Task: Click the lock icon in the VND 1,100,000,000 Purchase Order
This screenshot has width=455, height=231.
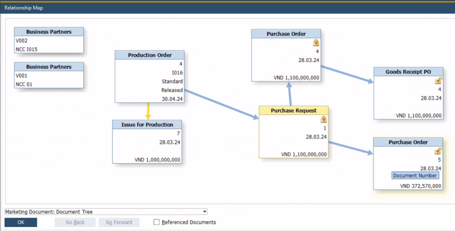Action: pyautogui.click(x=316, y=43)
